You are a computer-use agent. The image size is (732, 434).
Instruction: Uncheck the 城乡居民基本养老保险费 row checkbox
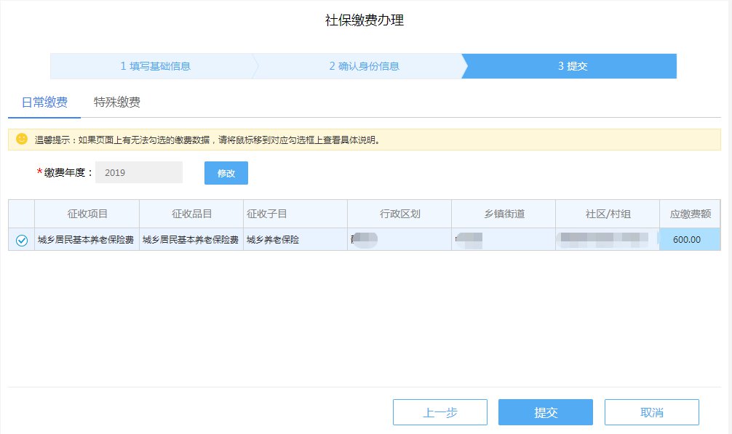point(22,240)
